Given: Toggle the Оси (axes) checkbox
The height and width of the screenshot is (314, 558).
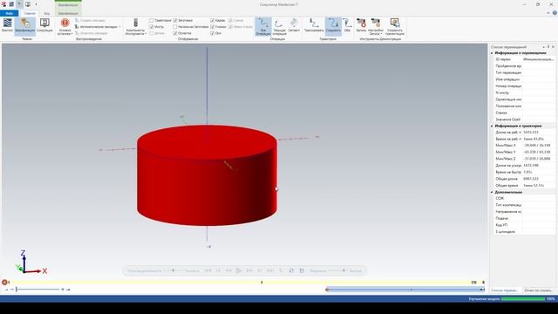Looking at the screenshot, I should (x=213, y=33).
